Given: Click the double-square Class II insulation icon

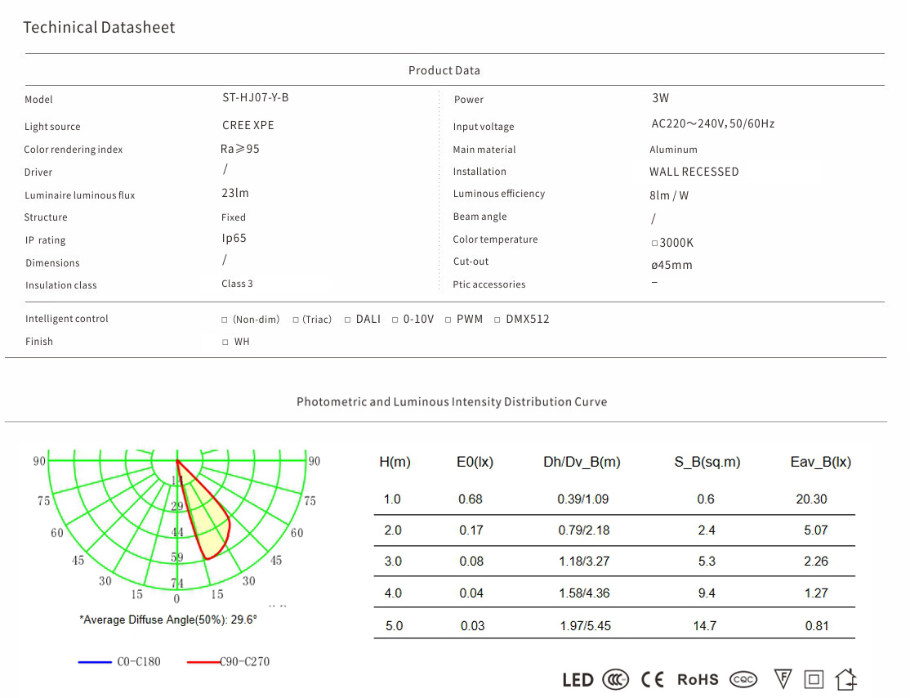Looking at the screenshot, I should click(814, 679).
